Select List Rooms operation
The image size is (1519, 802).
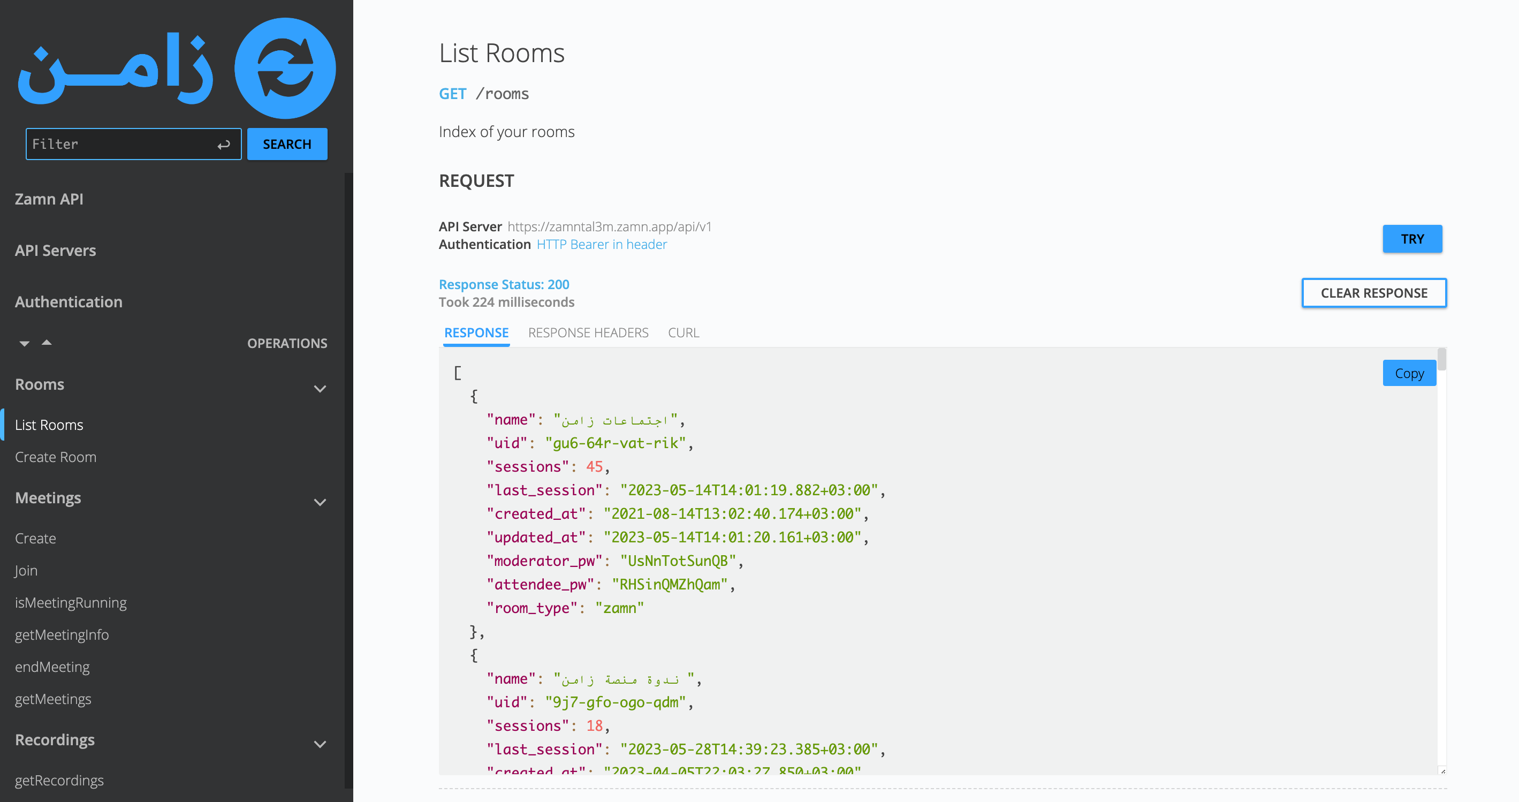pos(49,425)
